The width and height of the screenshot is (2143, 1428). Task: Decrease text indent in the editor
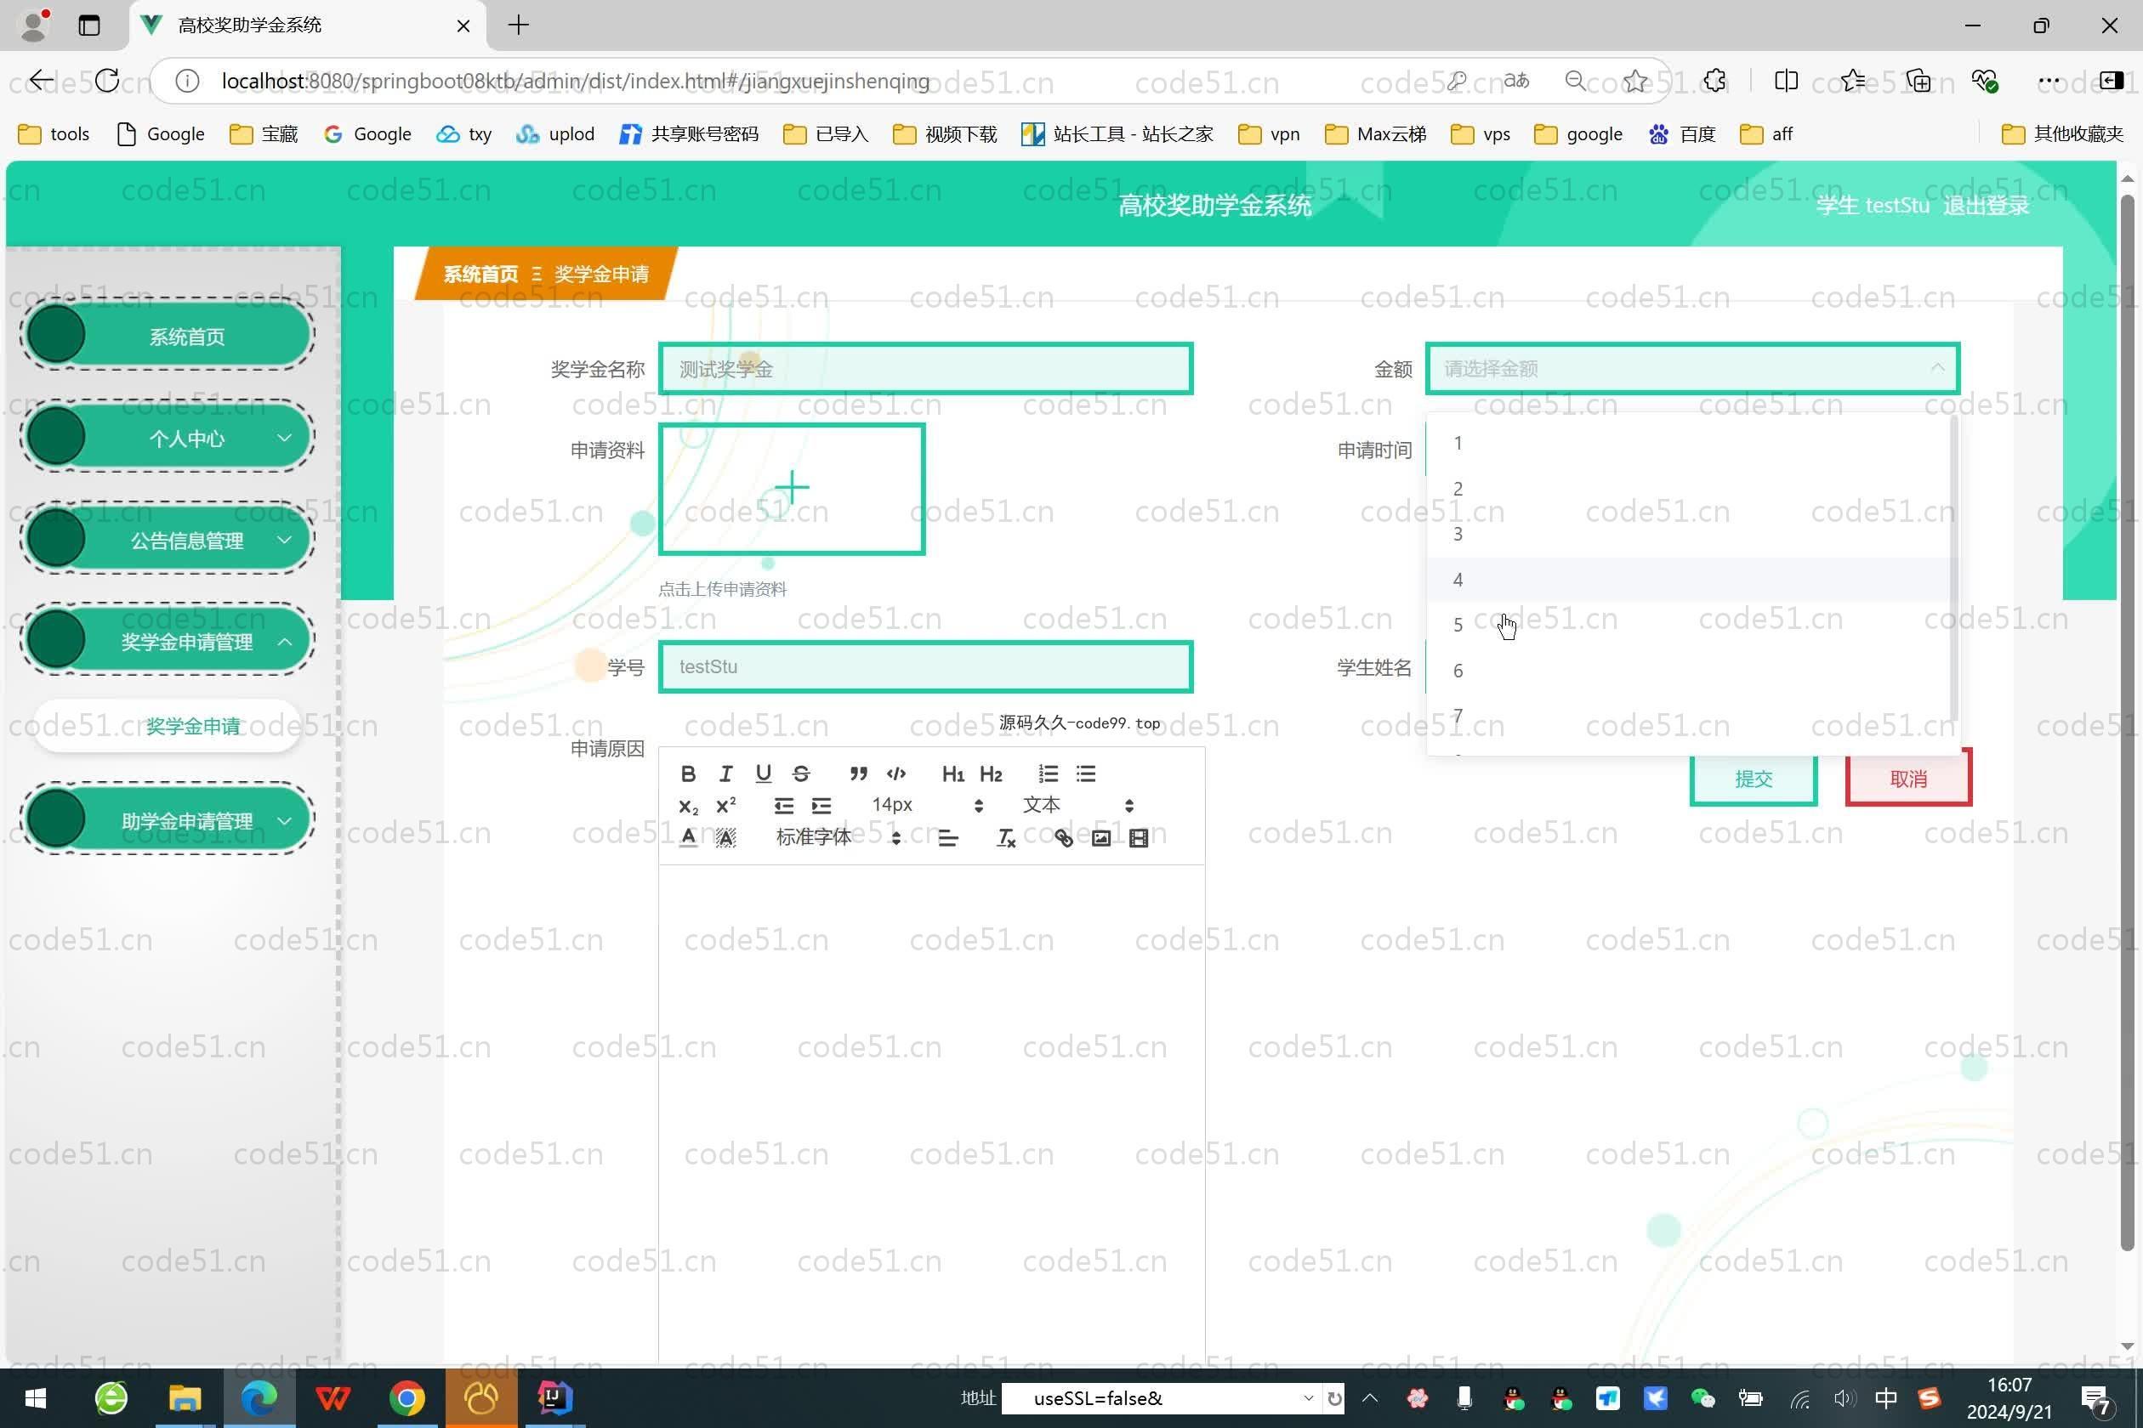pos(783,806)
